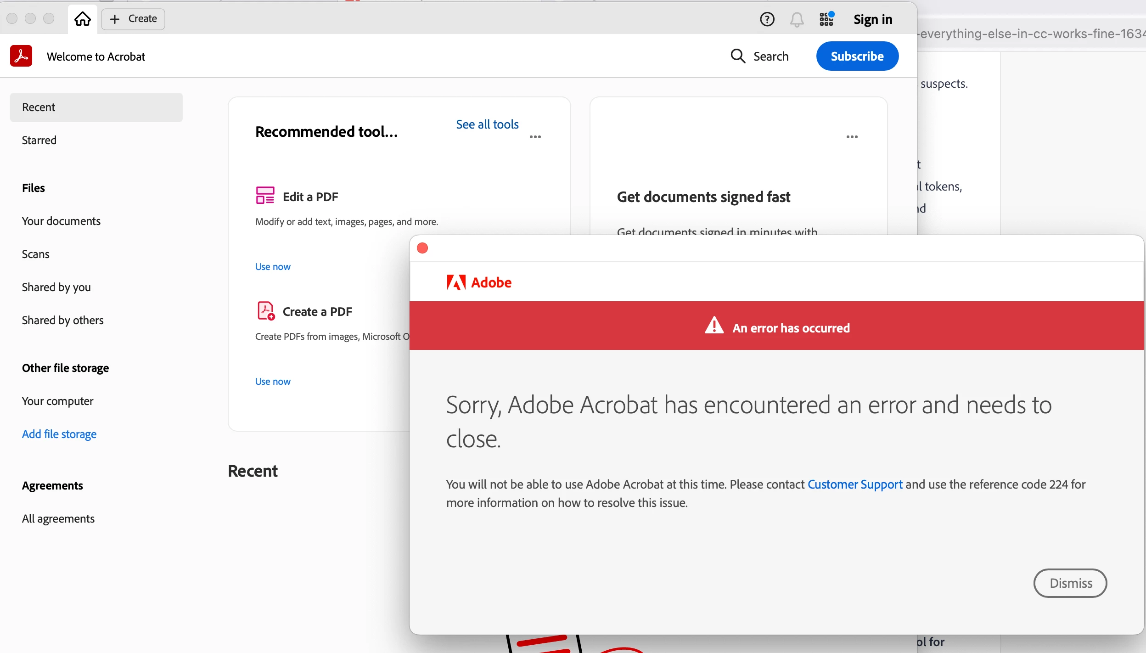Click the Create button in the top bar
The width and height of the screenshot is (1146, 653).
click(133, 19)
